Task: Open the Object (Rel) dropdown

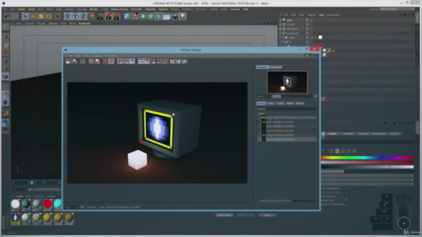Action: pyautogui.click(x=224, y=215)
